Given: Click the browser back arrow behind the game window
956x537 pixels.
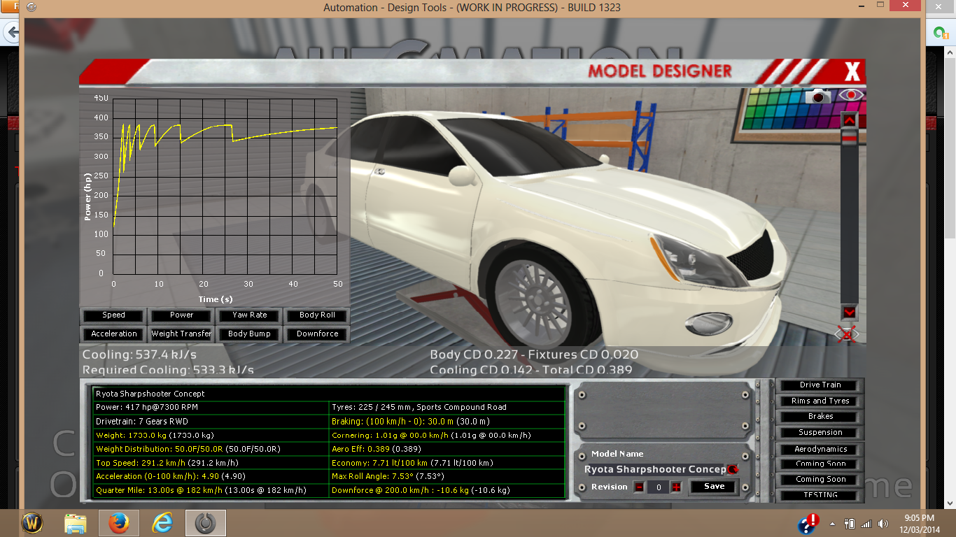Looking at the screenshot, I should [x=12, y=32].
